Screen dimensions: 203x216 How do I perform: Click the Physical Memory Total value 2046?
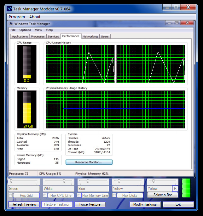pyautogui.click(x=55, y=138)
